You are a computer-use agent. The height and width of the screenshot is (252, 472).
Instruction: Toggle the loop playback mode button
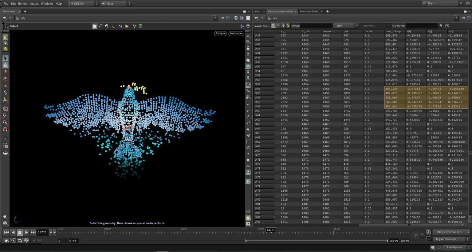[20, 241]
